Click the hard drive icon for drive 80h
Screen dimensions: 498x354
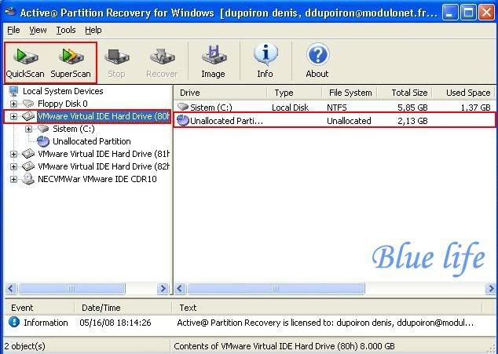[x=28, y=116]
